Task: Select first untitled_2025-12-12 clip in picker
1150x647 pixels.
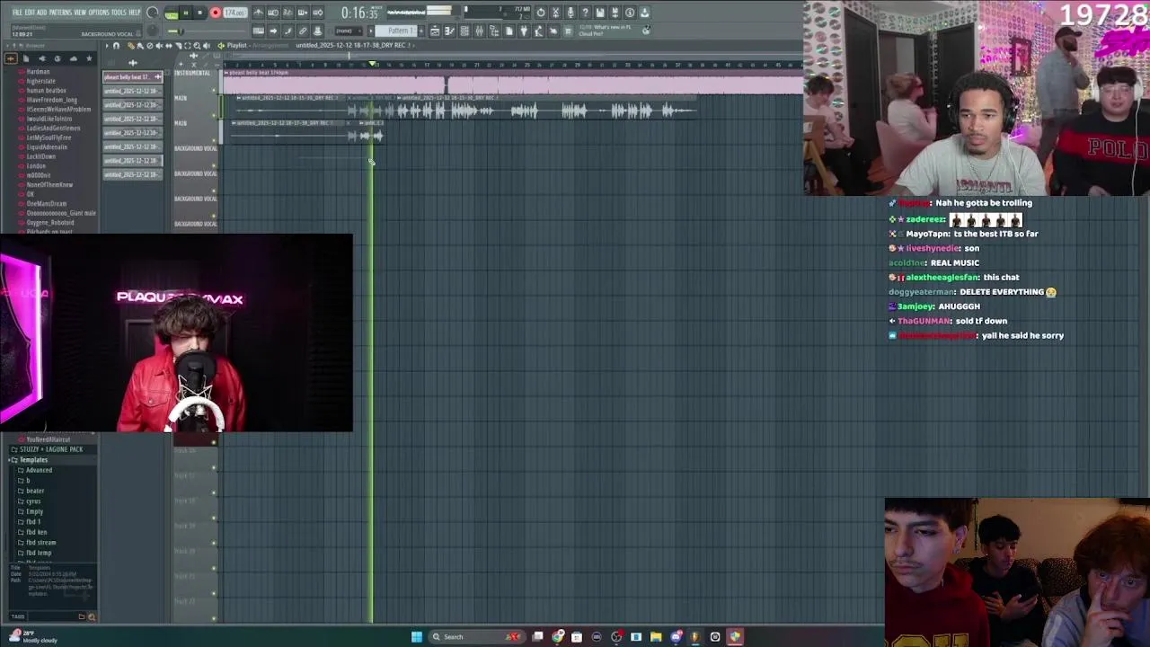Action: pos(133,91)
